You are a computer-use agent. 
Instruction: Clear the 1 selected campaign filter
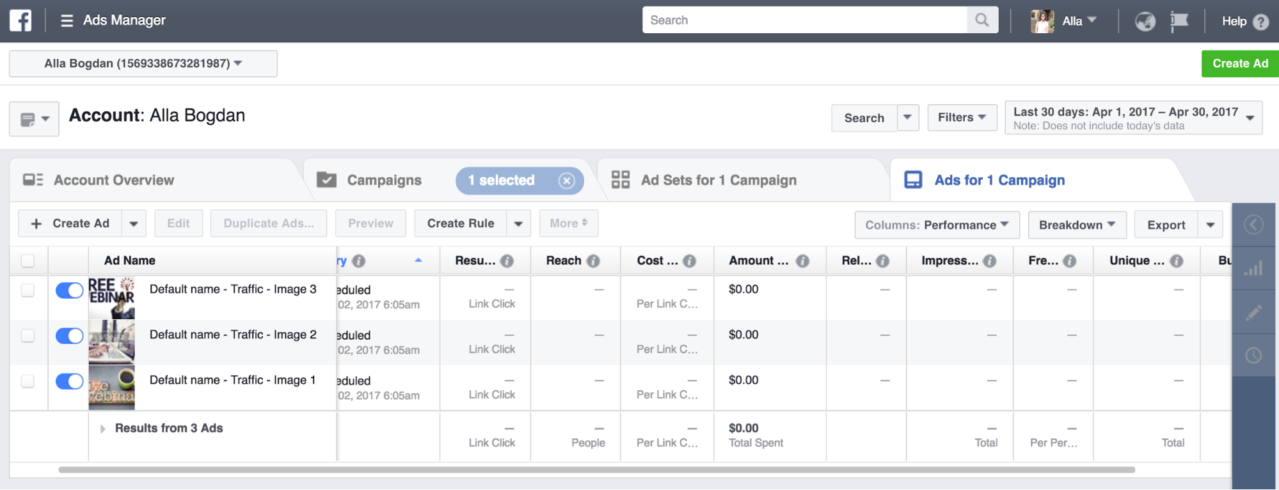point(566,180)
